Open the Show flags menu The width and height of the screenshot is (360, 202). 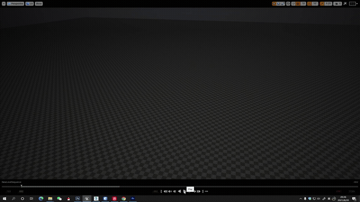click(39, 4)
